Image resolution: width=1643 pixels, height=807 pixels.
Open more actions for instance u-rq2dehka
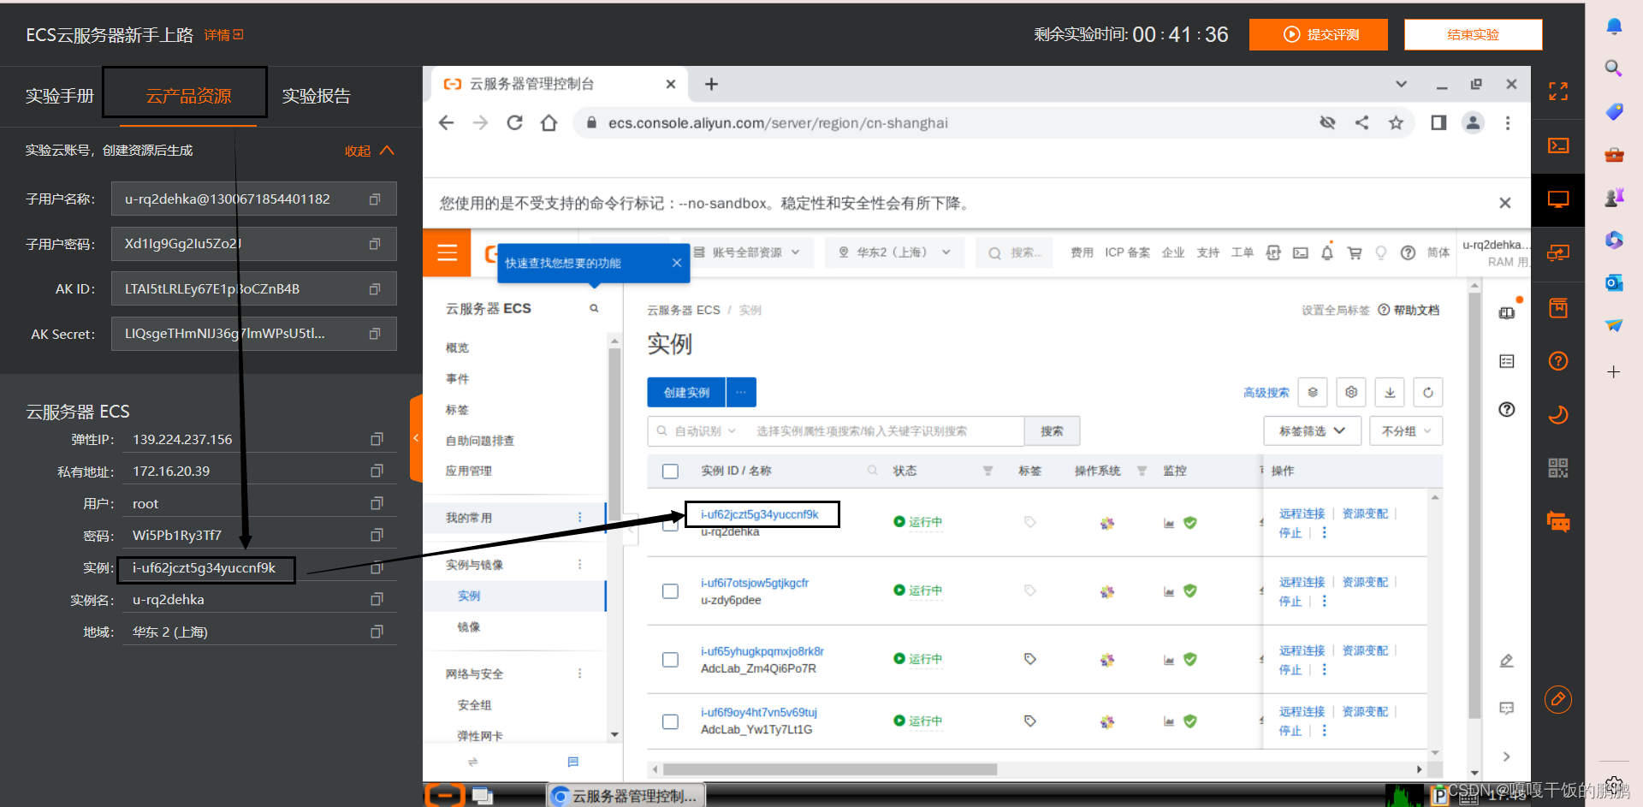[1325, 532]
